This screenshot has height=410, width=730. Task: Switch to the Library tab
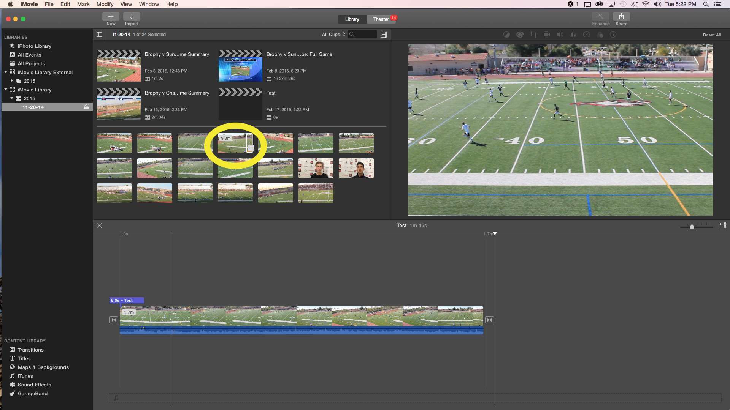click(352, 19)
